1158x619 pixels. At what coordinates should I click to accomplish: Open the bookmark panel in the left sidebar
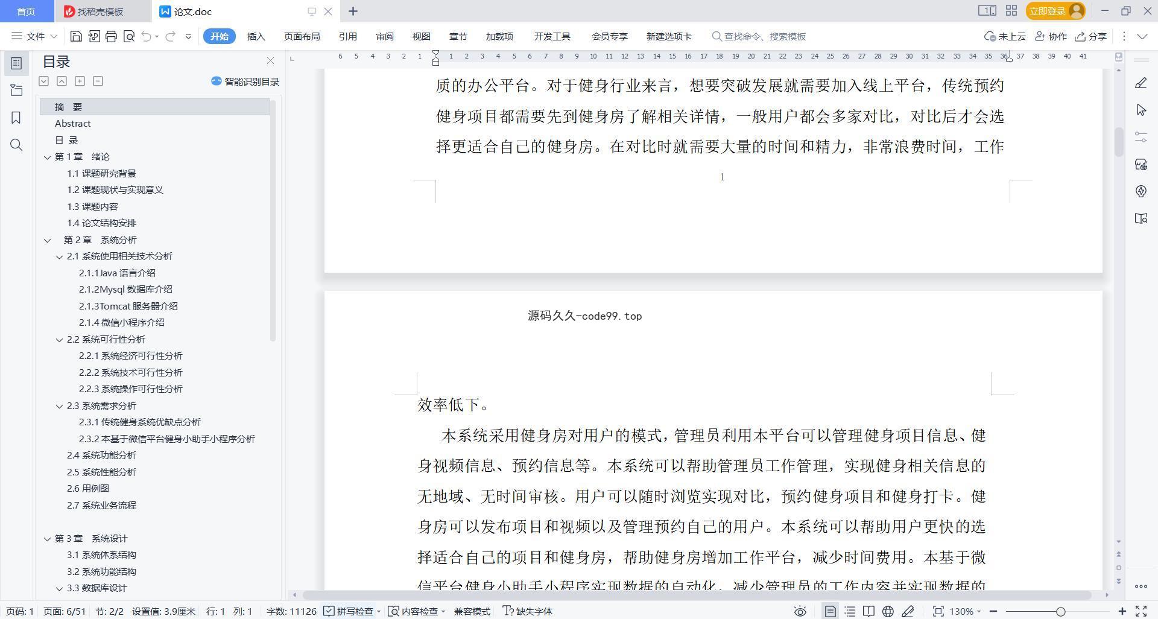tap(16, 118)
